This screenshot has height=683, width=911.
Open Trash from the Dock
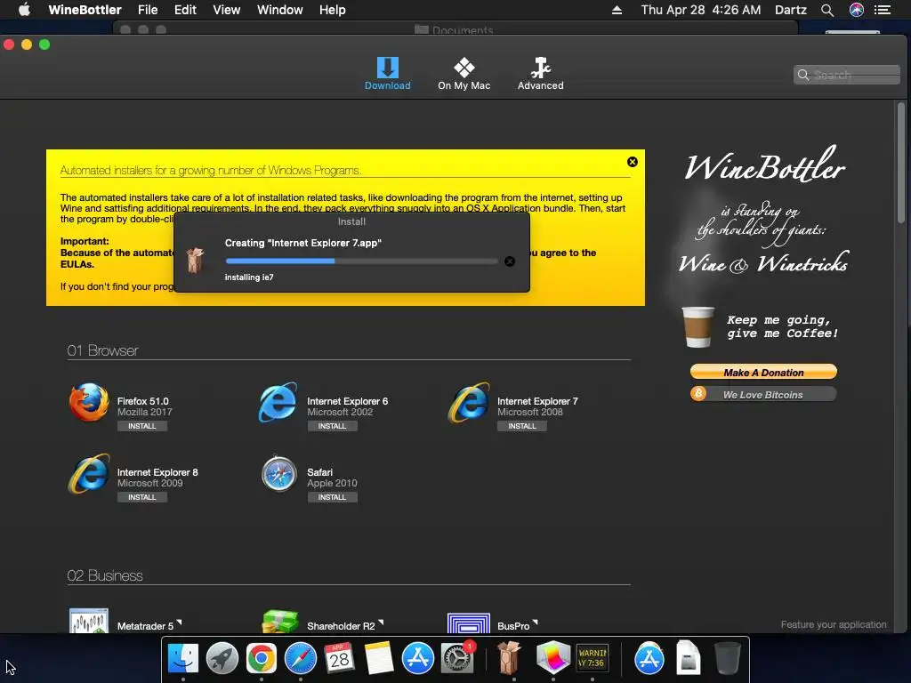pos(727,658)
